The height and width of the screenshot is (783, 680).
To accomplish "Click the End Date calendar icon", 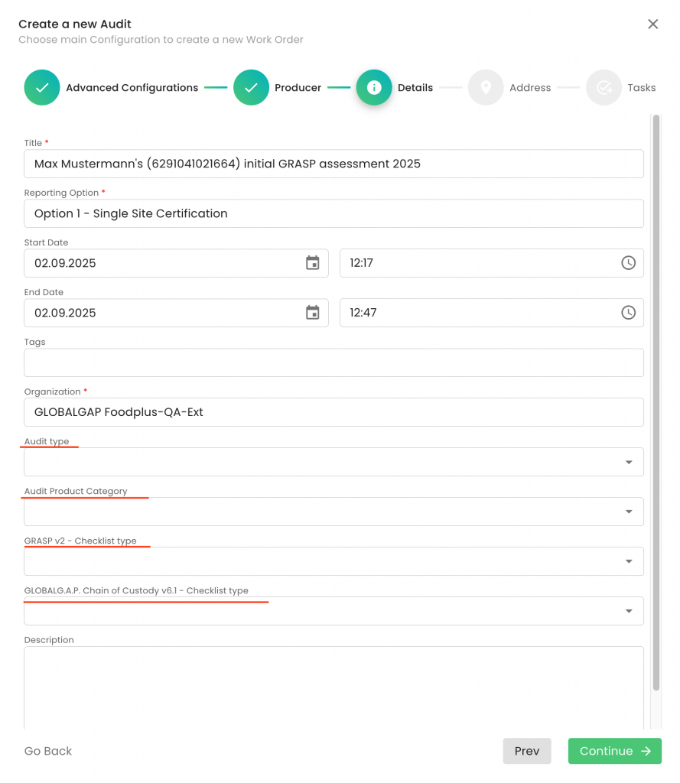I will point(312,313).
